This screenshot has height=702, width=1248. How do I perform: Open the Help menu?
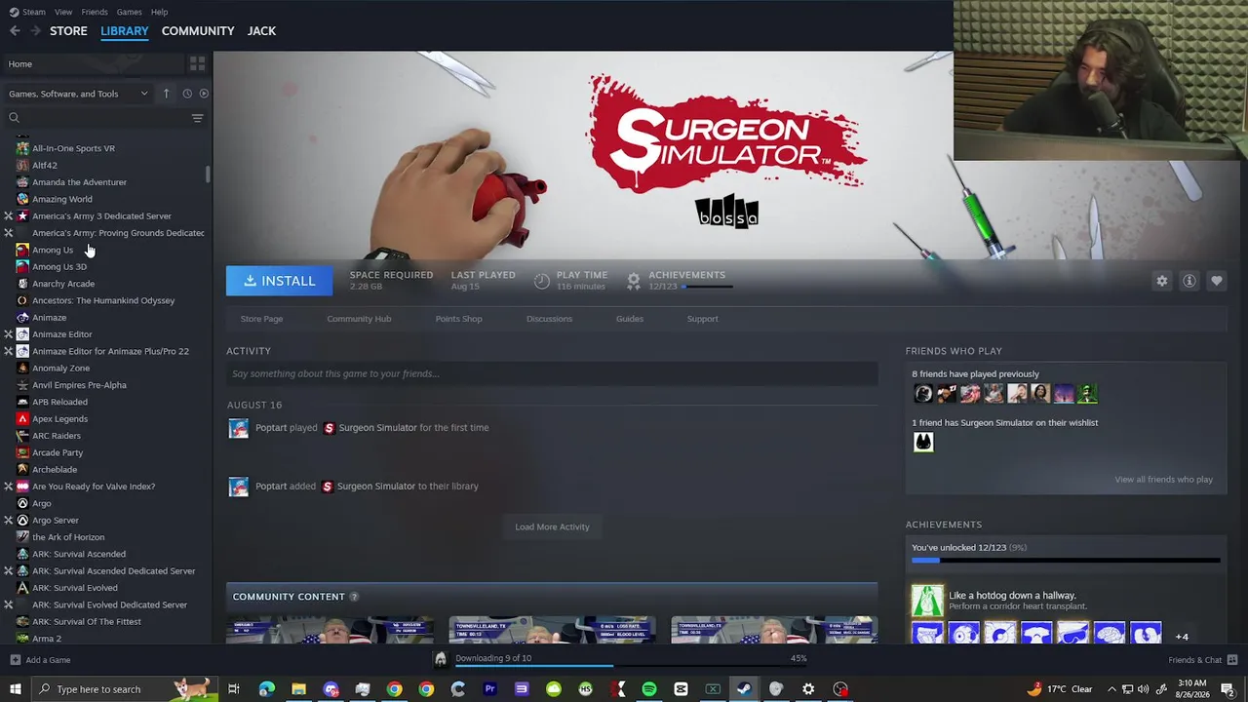(160, 12)
